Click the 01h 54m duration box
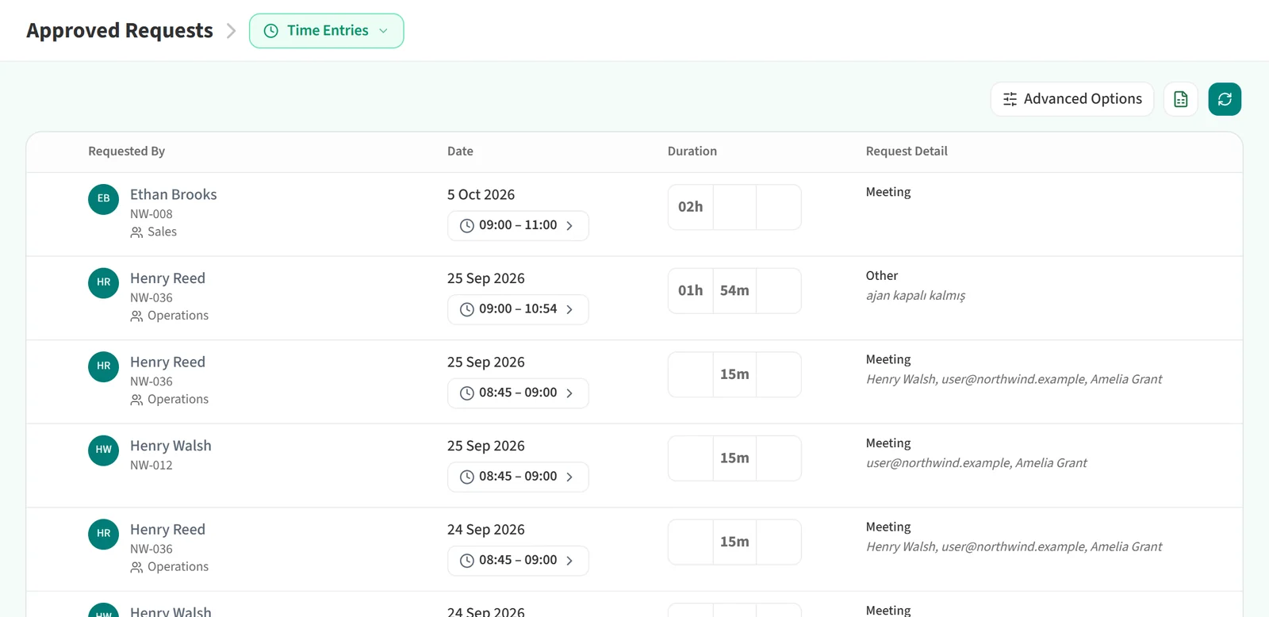Image resolution: width=1269 pixels, height=617 pixels. click(x=734, y=291)
